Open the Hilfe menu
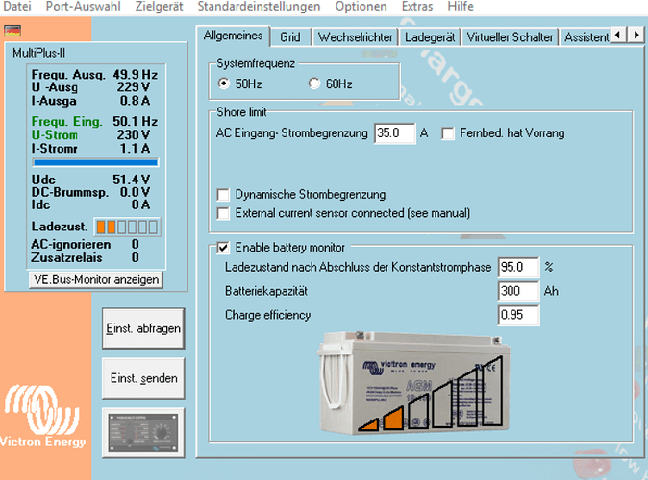 coord(461,6)
